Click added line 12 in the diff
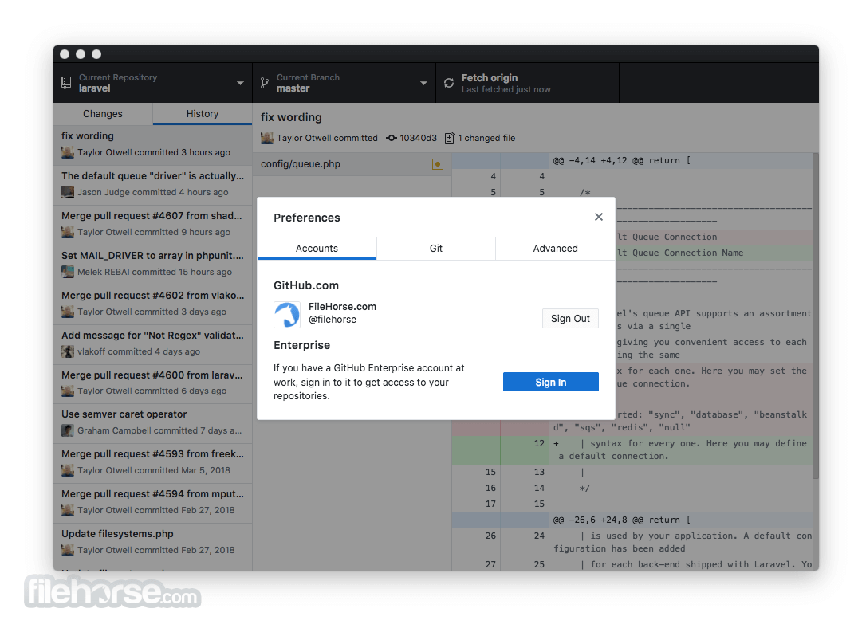The height and width of the screenshot is (632, 858). pyautogui.click(x=632, y=449)
